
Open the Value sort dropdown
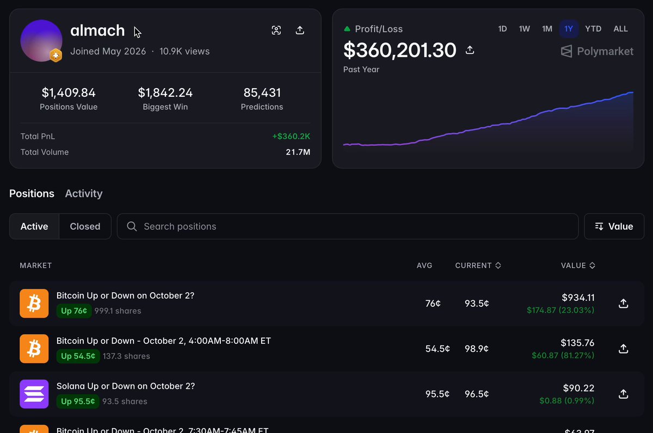coord(614,226)
